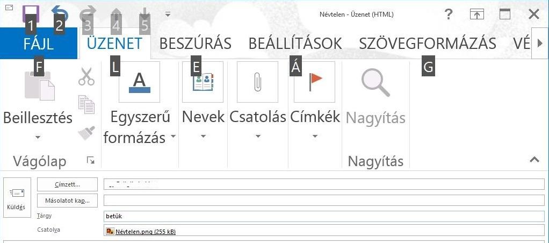
Task: Switch to the BEÁLLÍTÁSOK tab
Action: (x=295, y=44)
